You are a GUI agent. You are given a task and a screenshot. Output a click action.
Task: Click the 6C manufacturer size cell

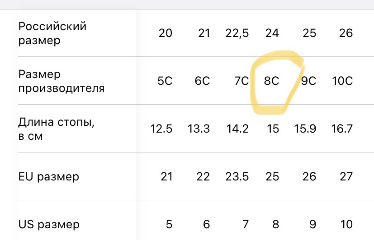click(202, 81)
